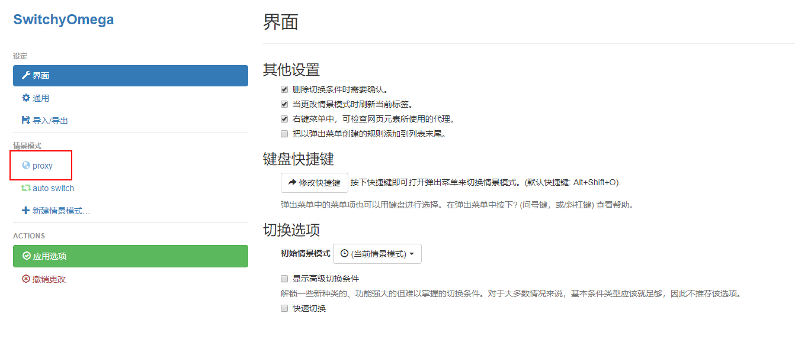Click the X circle icon beside 撤销更改
The width and height of the screenshot is (795, 339).
pyautogui.click(x=26, y=279)
